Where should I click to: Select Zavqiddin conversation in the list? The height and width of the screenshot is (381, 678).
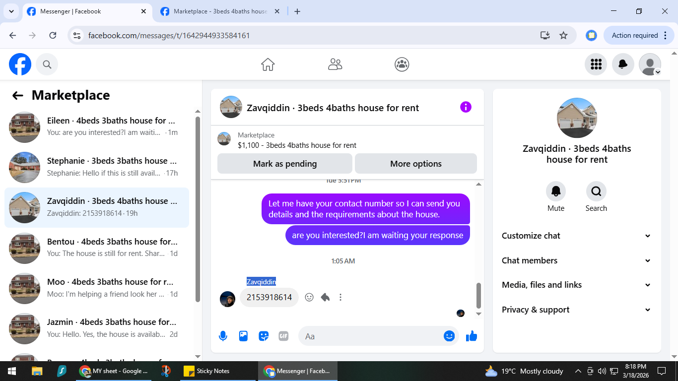click(x=97, y=207)
